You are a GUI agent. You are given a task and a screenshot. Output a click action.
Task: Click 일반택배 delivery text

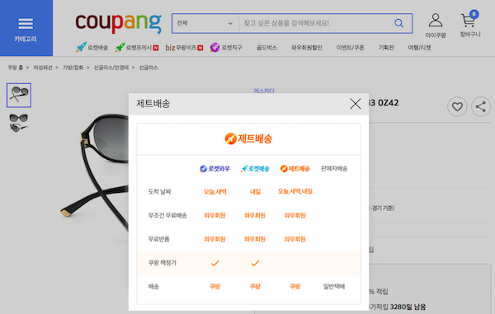(334, 287)
